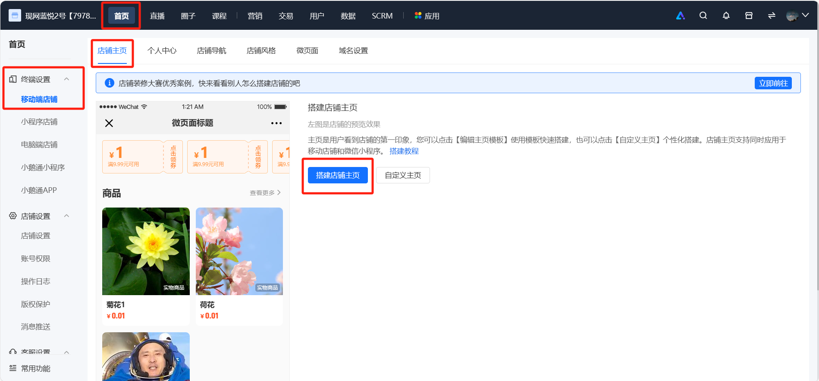Click the 微页面标题 title text
The image size is (819, 381).
192,123
